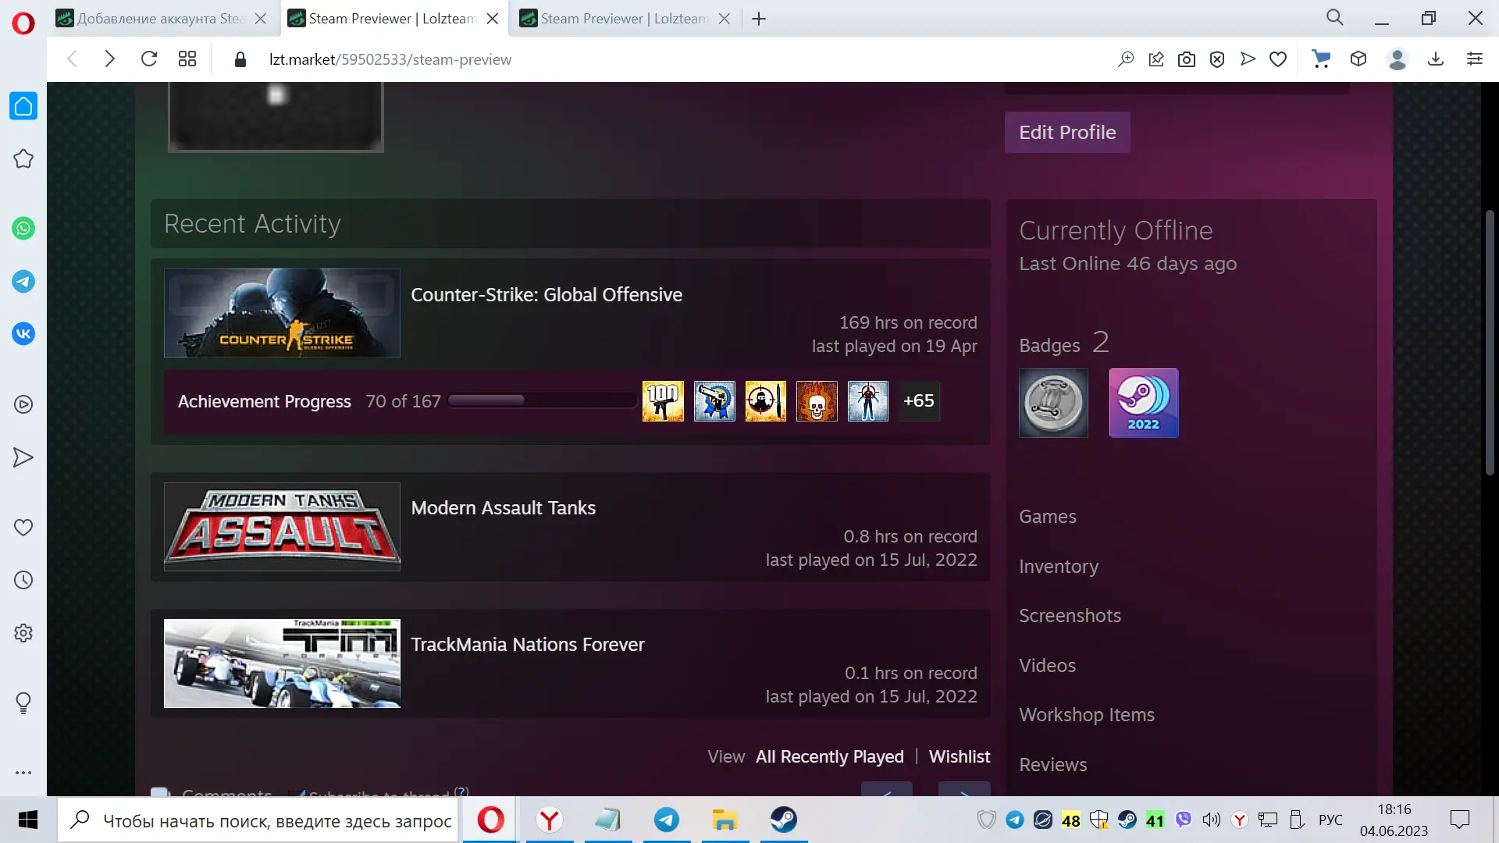This screenshot has height=843, width=1499.
Task: Open the player icon in sidebar
Action: point(23,404)
